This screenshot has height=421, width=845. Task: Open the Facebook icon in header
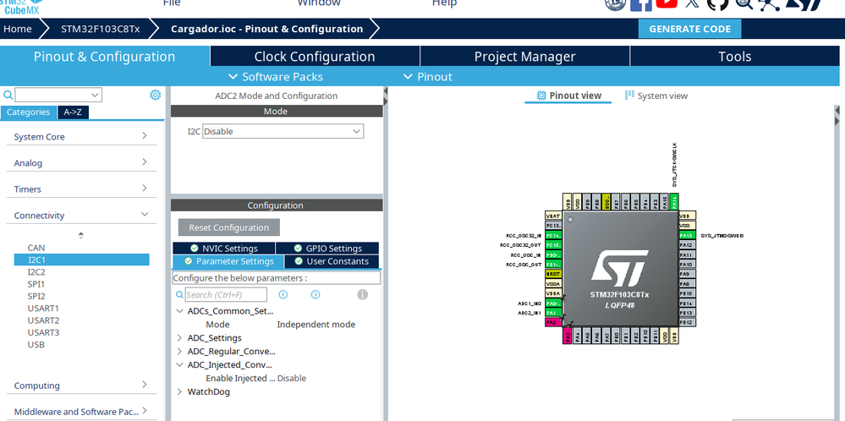pos(641,3)
